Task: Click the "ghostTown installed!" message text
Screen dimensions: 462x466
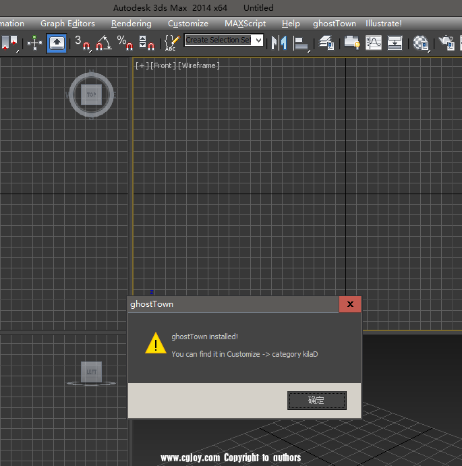Action: tap(204, 337)
